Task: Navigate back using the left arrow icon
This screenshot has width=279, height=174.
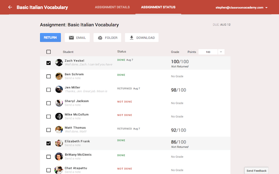Action: pos(10,7)
